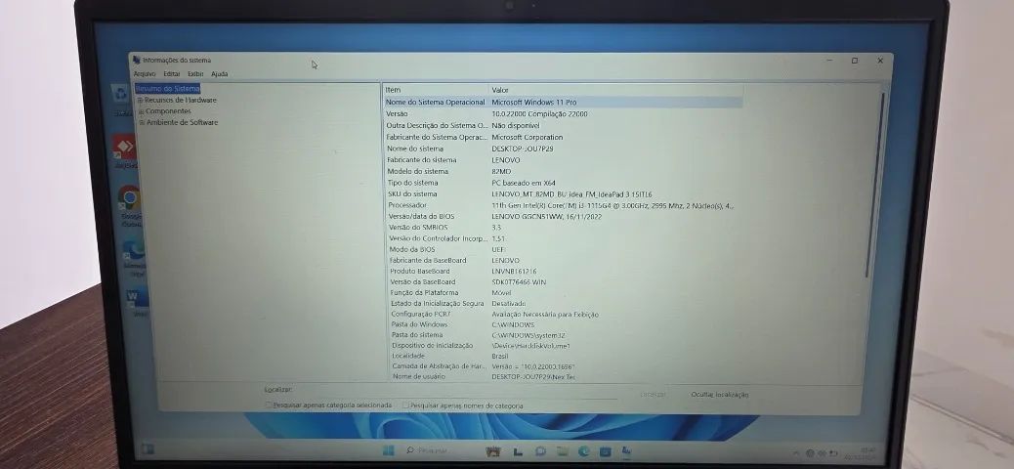The height and width of the screenshot is (469, 1014).
Task: Select the Recursos de Hardware label
Action: tap(181, 101)
